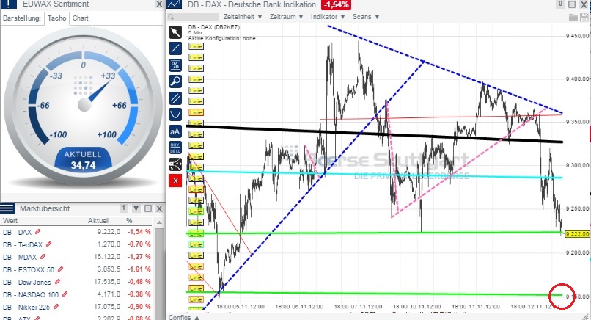Click exclamation icon in EUWAX Sentiment header

pos(8,4)
